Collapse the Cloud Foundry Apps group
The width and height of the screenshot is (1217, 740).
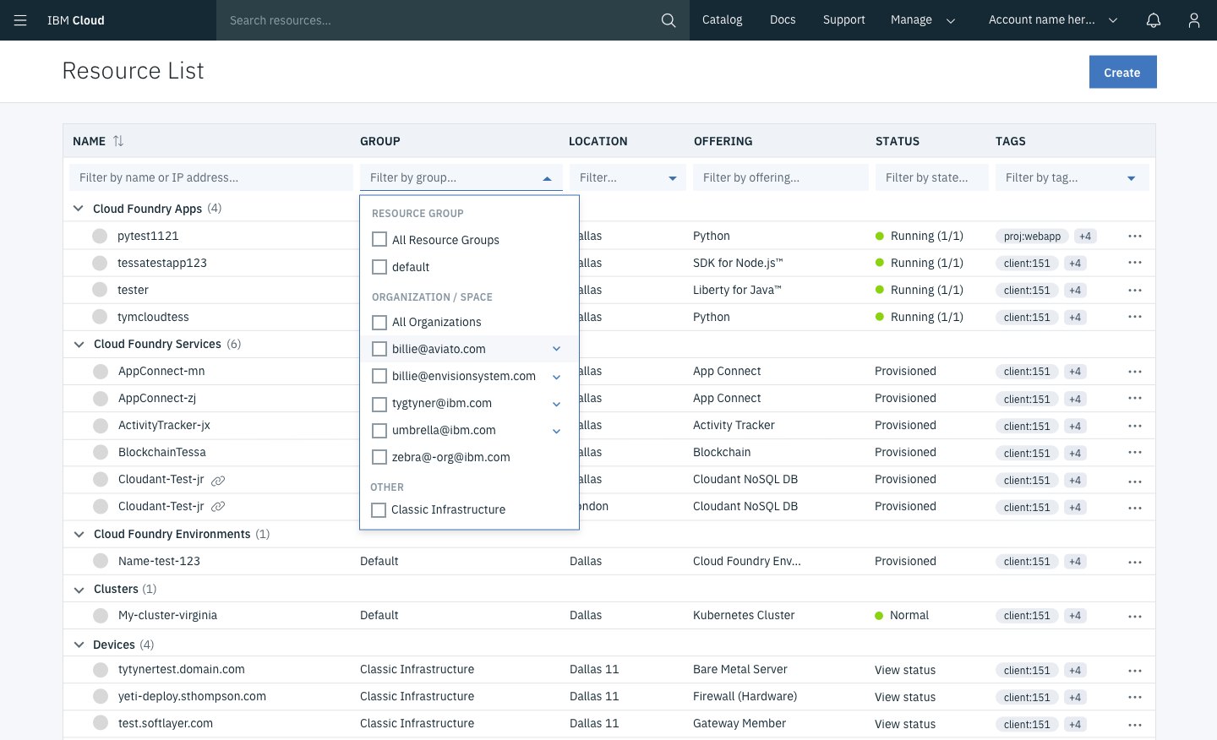[79, 209]
